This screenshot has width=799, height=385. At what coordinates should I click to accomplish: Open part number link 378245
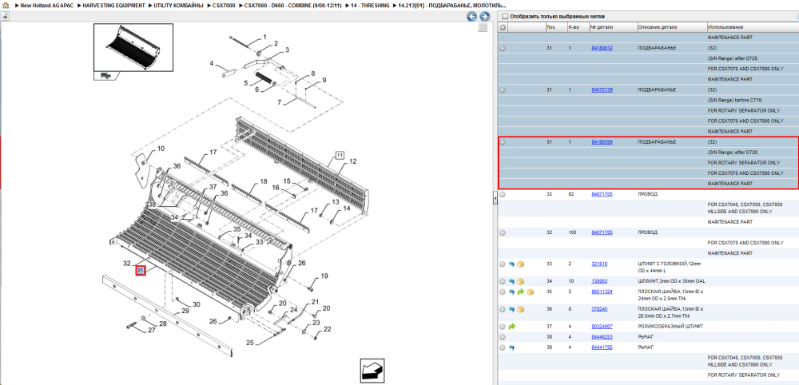[x=598, y=309]
